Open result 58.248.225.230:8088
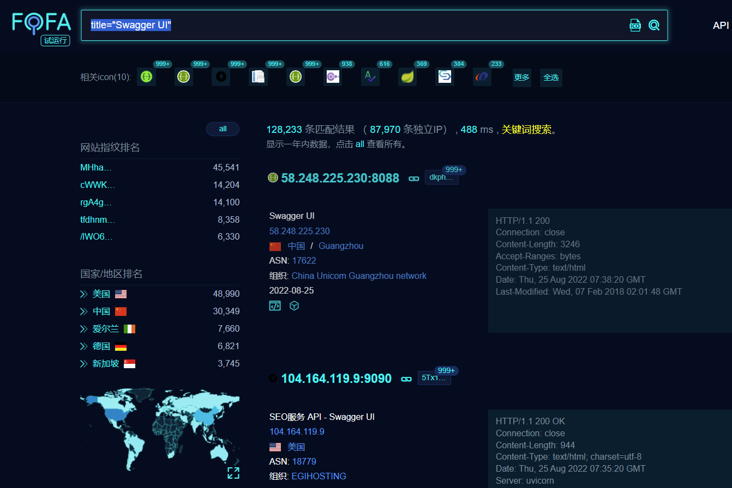Image resolution: width=732 pixels, height=488 pixels. point(340,178)
